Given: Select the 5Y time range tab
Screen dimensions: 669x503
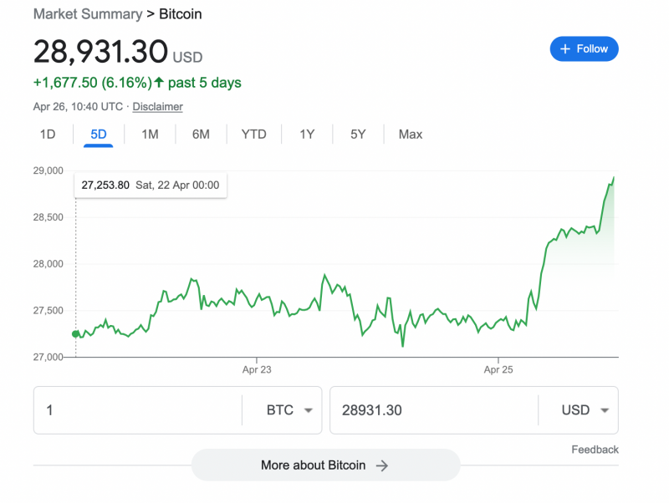Looking at the screenshot, I should (x=358, y=135).
